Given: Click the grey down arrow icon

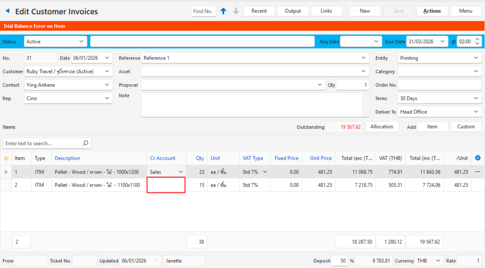Looking at the screenshot, I should click(236, 11).
